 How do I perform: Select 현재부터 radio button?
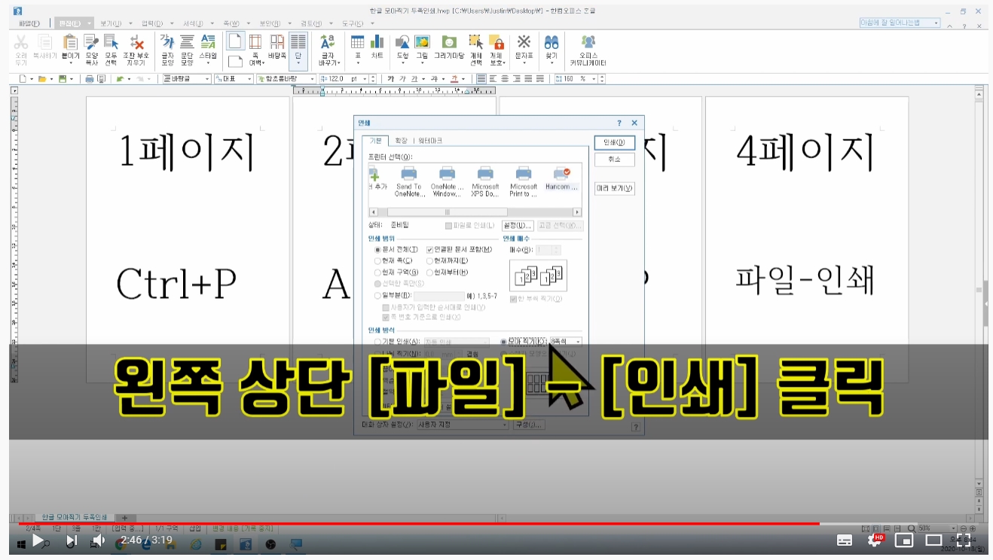point(429,272)
